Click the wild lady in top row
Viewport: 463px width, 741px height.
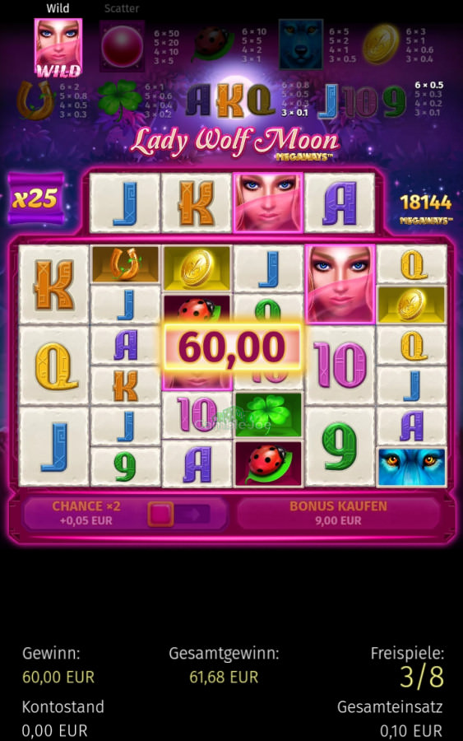coord(267,203)
